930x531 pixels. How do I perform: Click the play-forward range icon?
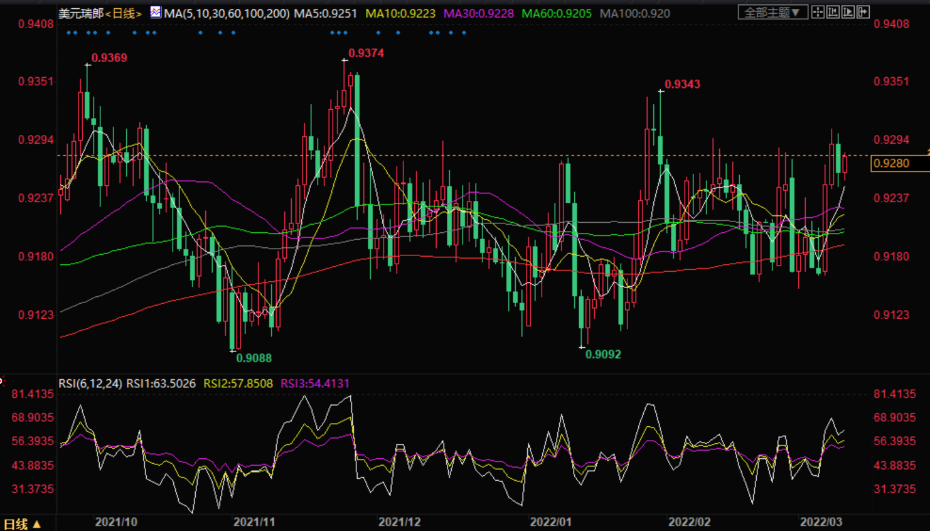pyautogui.click(x=848, y=12)
